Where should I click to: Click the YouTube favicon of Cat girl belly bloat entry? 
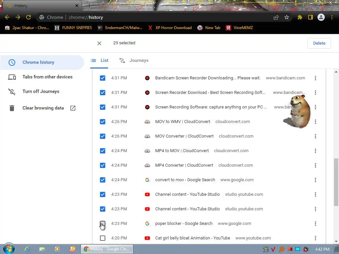click(x=147, y=238)
